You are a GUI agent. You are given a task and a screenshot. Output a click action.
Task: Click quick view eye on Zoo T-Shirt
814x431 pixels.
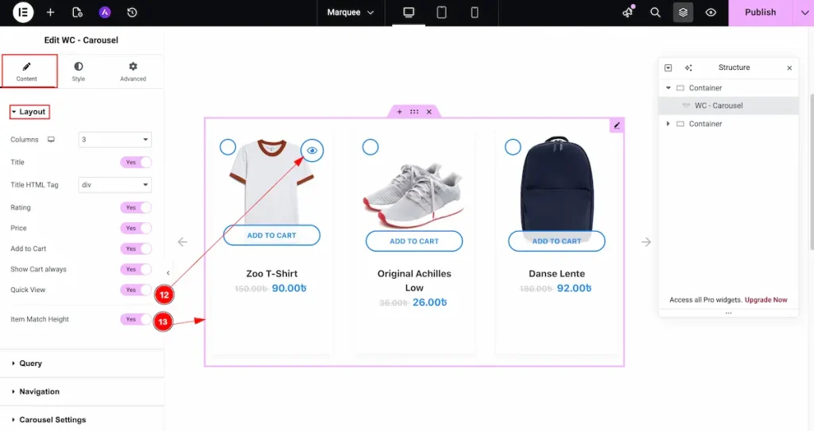(312, 150)
